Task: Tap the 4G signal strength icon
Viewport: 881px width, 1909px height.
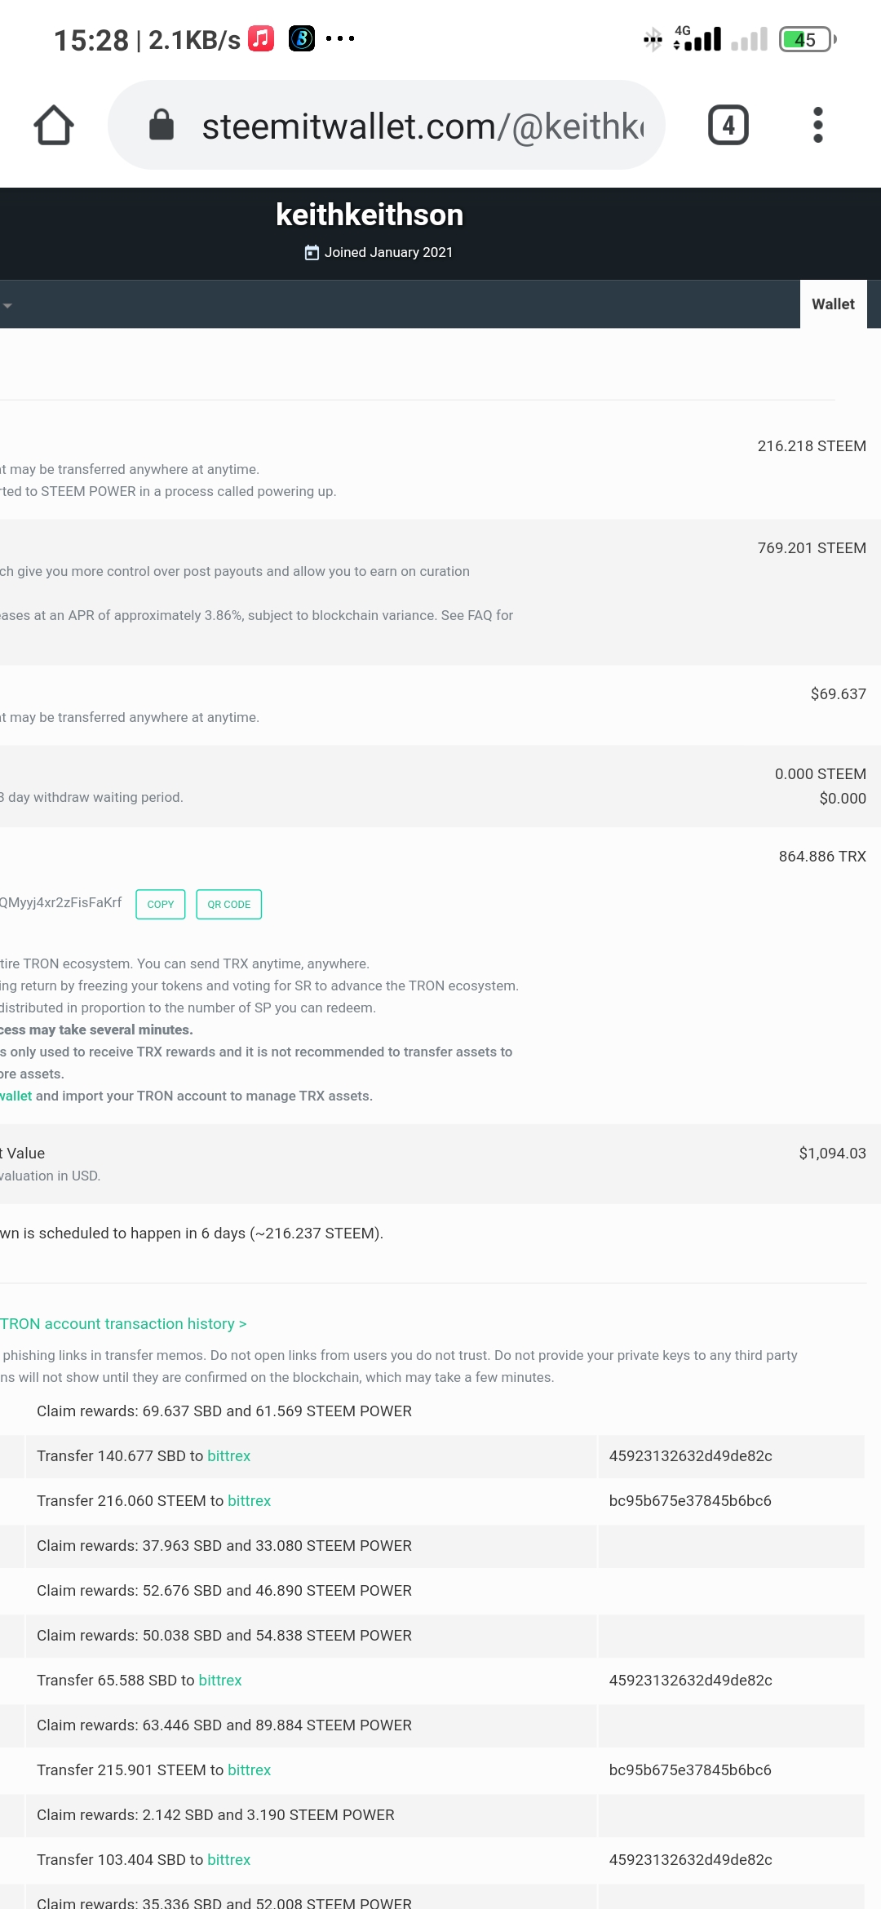Action: click(x=697, y=38)
